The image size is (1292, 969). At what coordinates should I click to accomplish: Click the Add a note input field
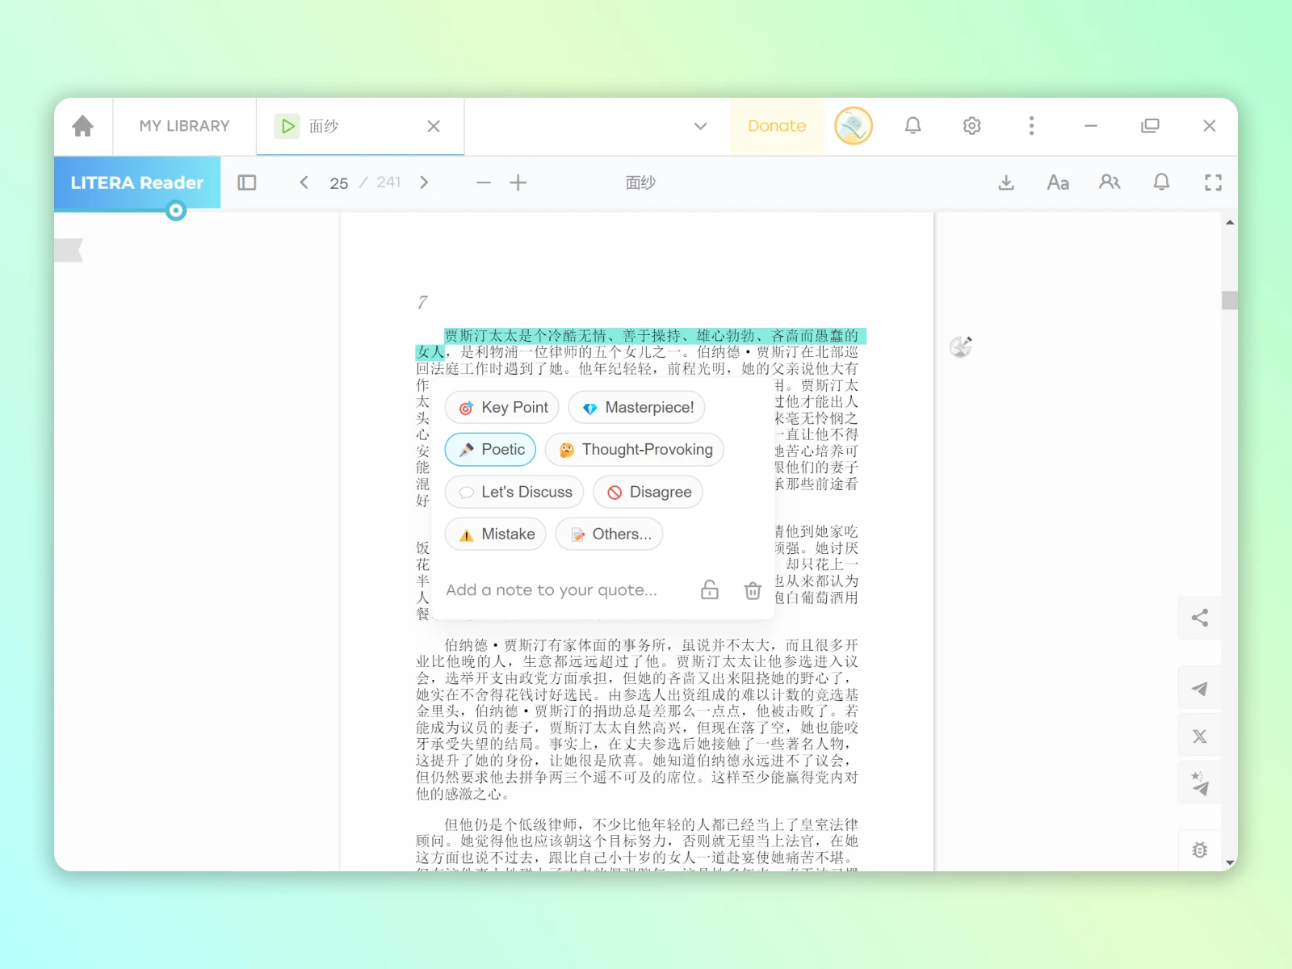point(552,590)
